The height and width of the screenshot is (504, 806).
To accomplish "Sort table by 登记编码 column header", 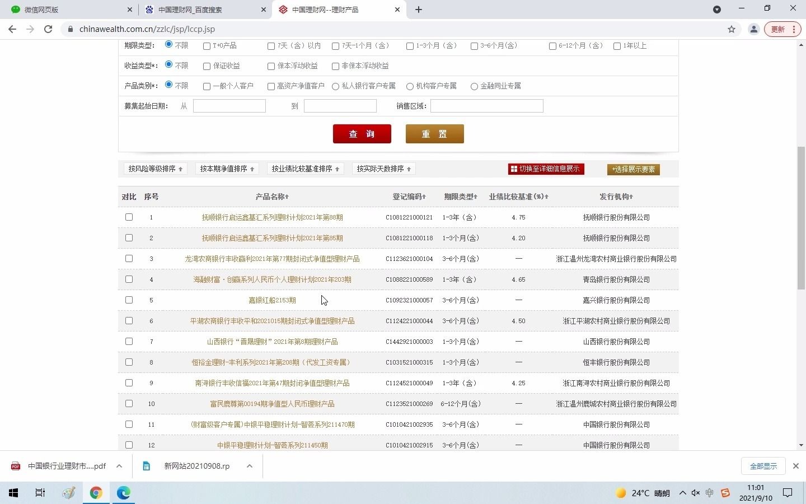I will click(x=409, y=197).
